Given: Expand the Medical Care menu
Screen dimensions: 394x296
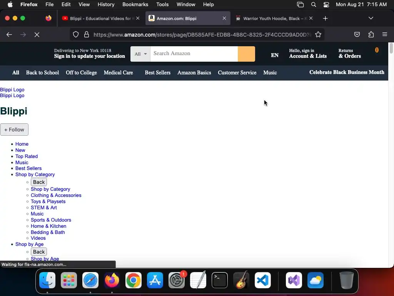Looking at the screenshot, I should (118, 72).
